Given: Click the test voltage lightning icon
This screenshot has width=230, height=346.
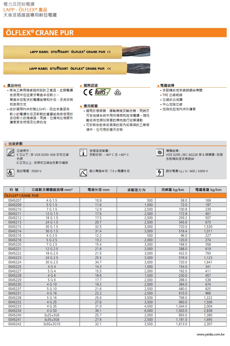Looking at the screenshot, I should (x=11, y=172).
